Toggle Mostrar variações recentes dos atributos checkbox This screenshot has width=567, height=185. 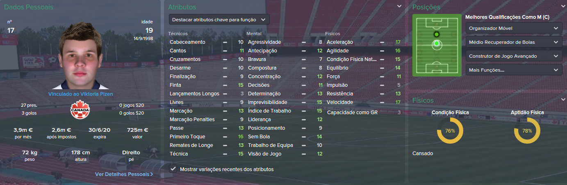(173, 169)
